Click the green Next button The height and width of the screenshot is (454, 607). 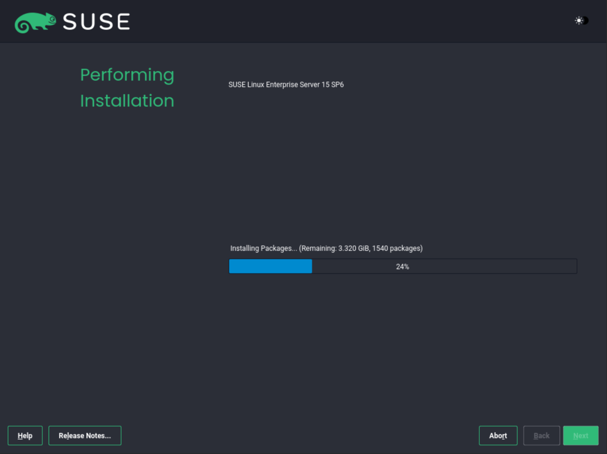tap(581, 435)
